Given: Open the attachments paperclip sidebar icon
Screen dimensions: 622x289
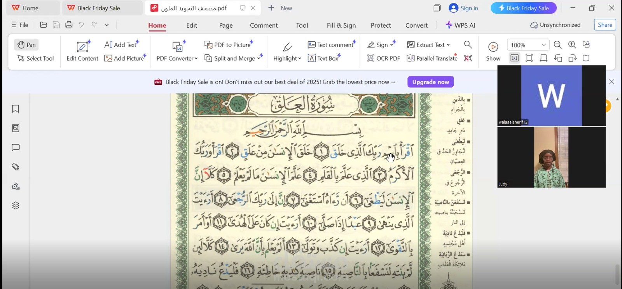Looking at the screenshot, I should (16, 167).
